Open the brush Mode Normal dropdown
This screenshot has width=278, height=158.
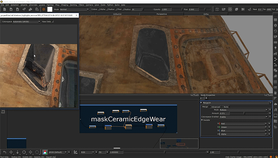(74, 9)
